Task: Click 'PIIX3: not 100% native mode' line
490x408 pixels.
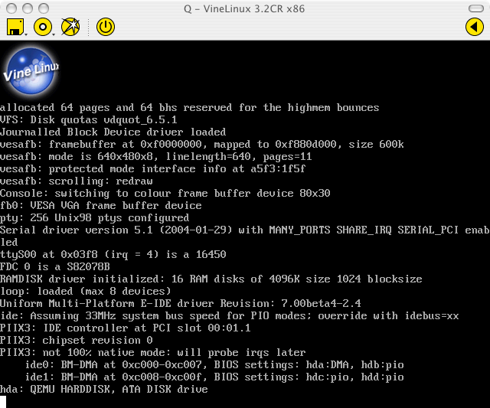Action: [152, 352]
